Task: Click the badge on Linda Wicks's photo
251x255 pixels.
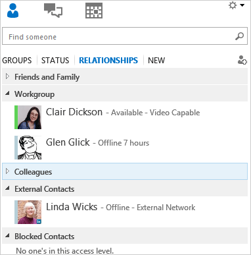Action: (39, 221)
